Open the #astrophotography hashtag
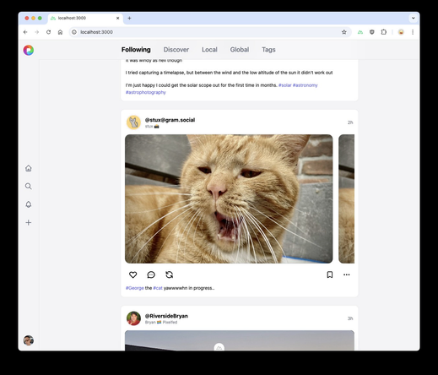The width and height of the screenshot is (438, 375). [146, 92]
